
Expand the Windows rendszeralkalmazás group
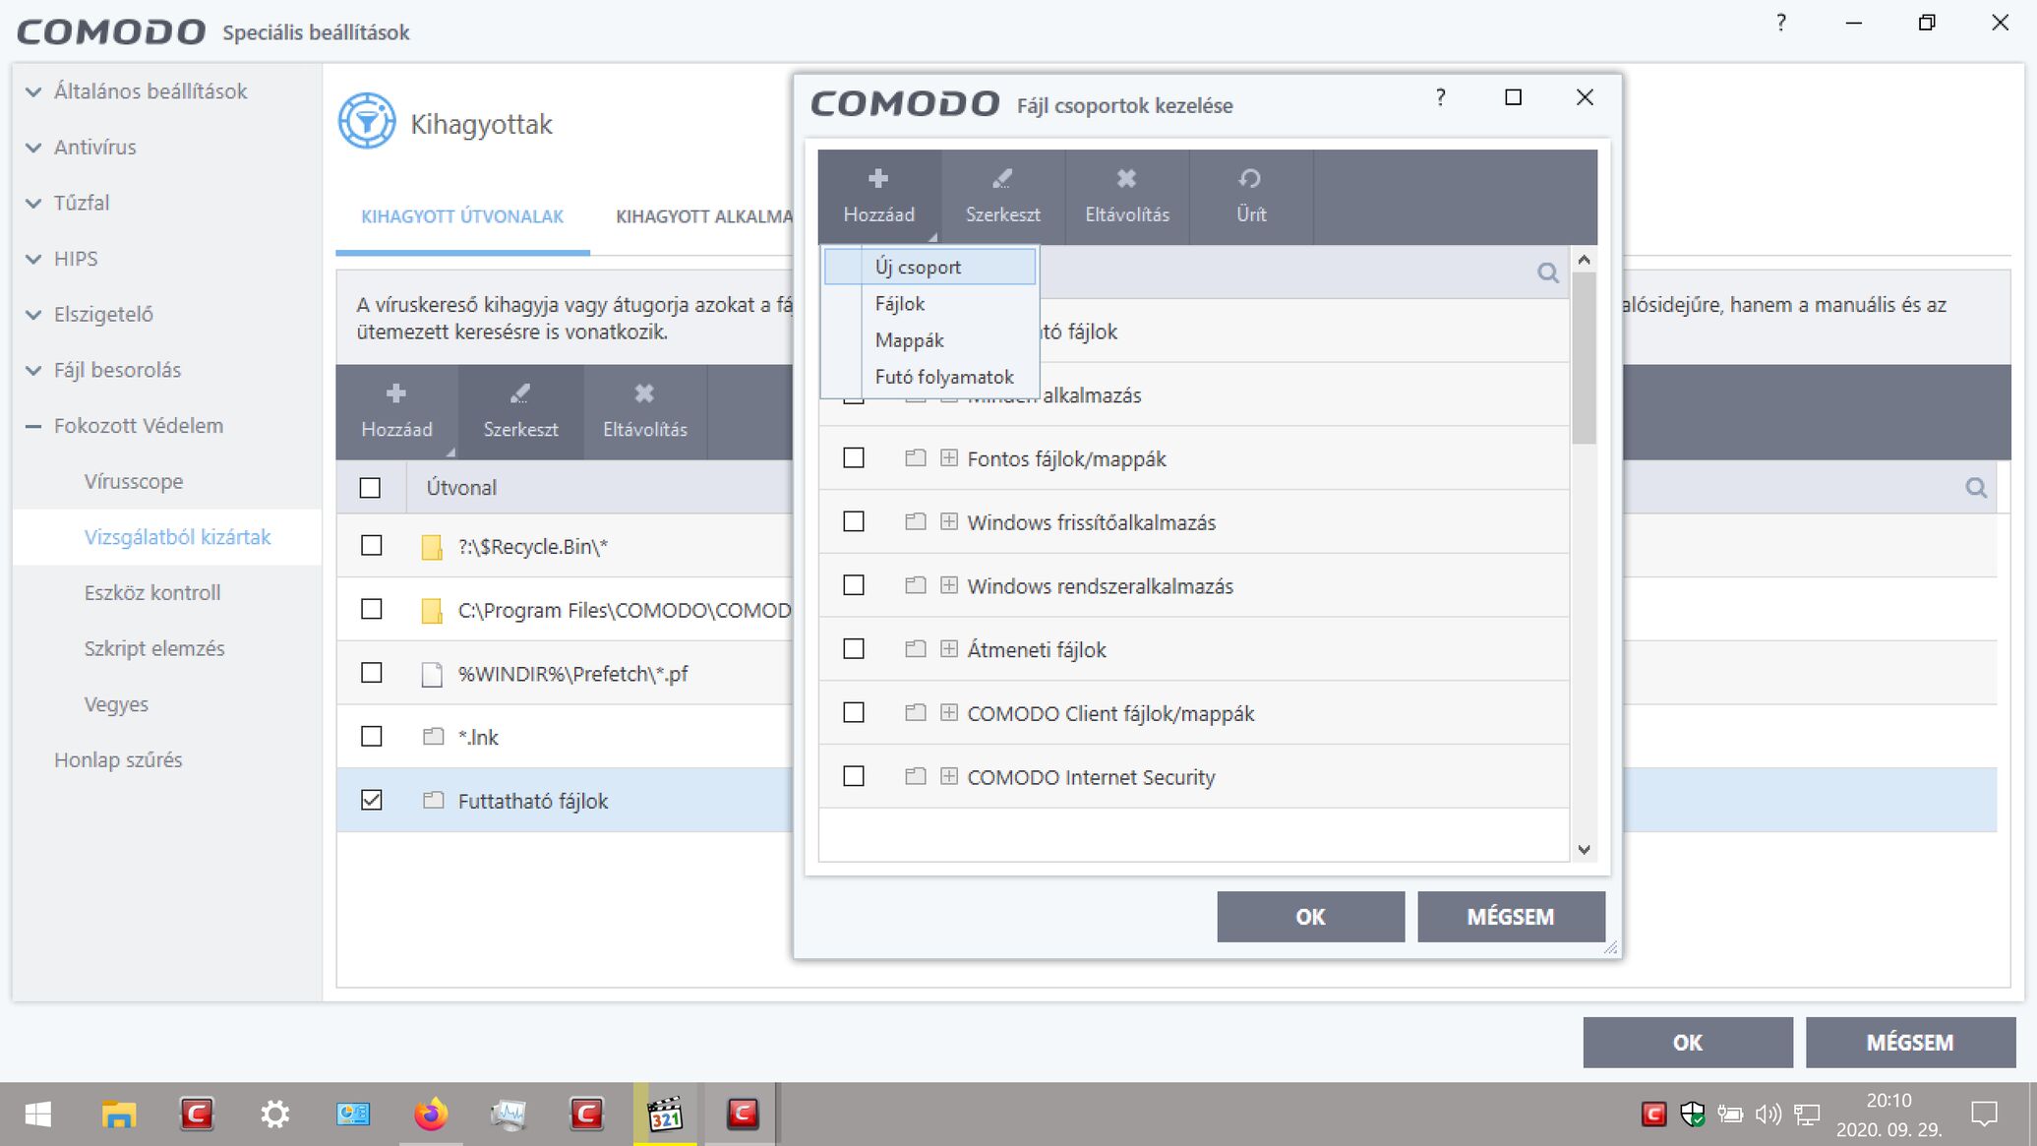[949, 585]
